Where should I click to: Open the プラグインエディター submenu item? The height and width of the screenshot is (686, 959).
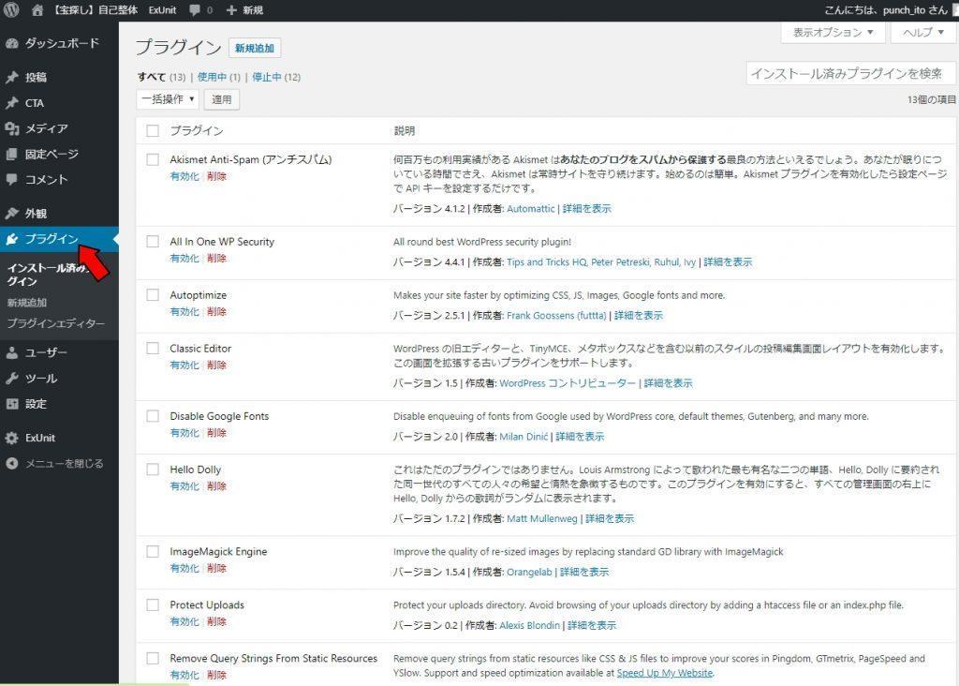[x=55, y=323]
